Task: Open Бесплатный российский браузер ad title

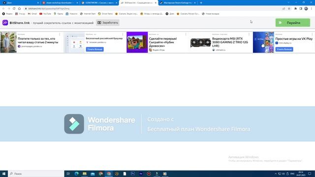Action: [x=104, y=38]
